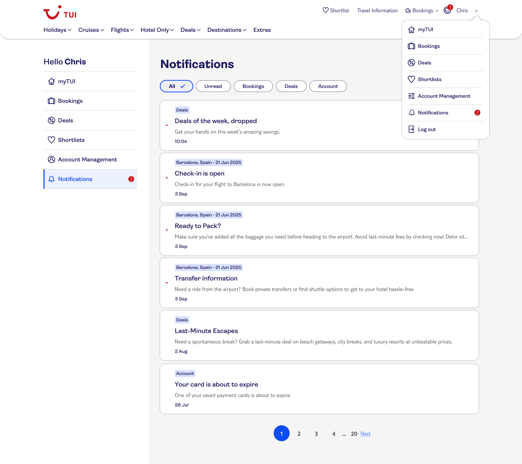Viewport: 522px width, 464px height.
Task: Go to page 3 of notifications
Action: click(316, 434)
